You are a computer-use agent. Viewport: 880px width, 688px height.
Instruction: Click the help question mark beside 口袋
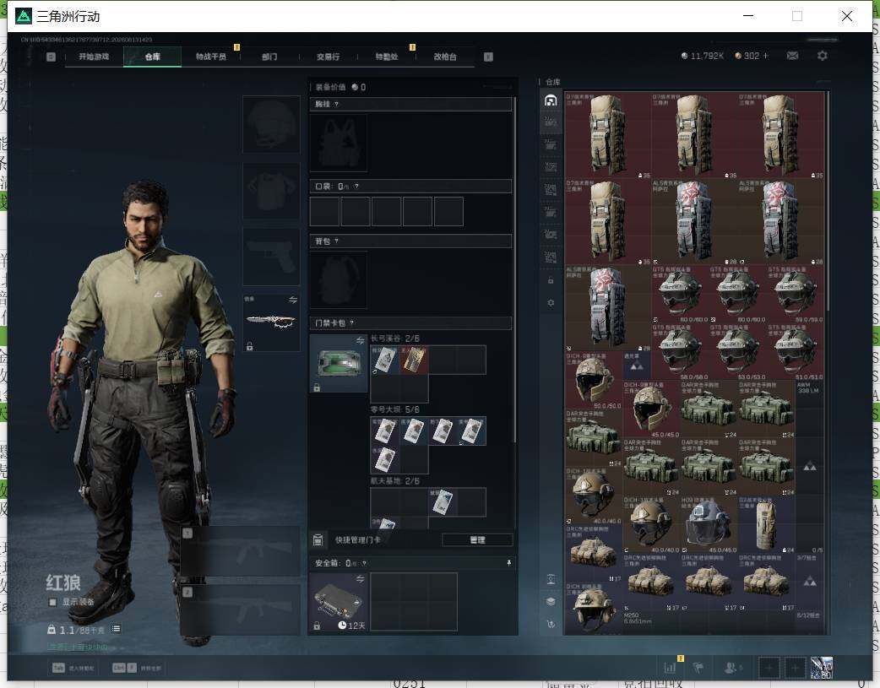pos(356,187)
